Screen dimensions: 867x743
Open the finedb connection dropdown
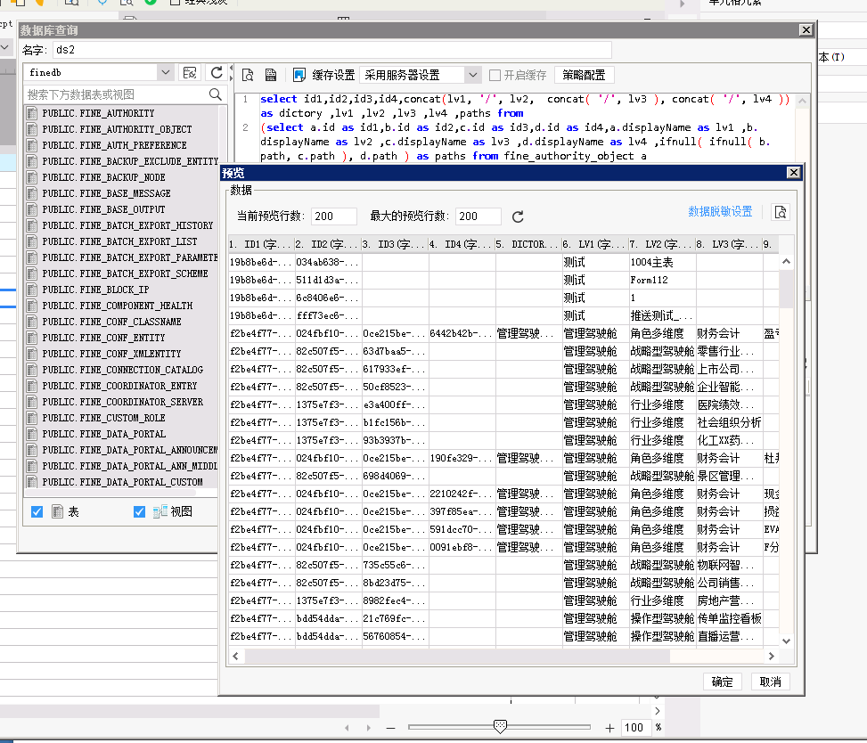[x=165, y=72]
